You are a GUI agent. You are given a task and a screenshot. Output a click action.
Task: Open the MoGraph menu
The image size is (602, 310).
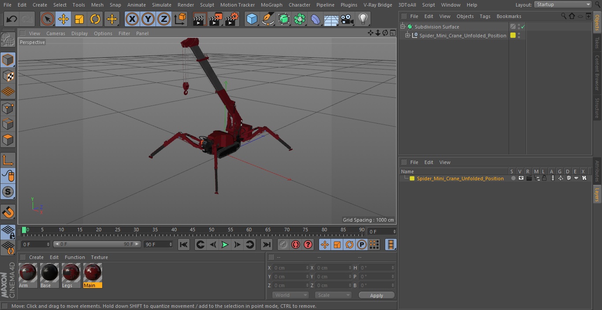point(271,5)
